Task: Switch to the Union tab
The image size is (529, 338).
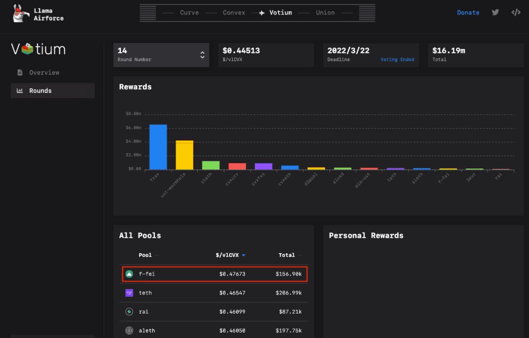Action: [x=325, y=12]
